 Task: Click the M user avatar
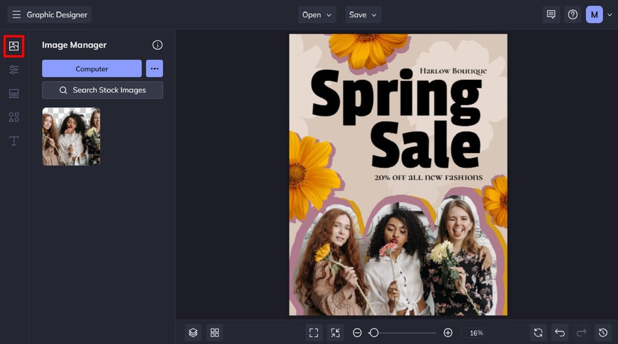[594, 14]
